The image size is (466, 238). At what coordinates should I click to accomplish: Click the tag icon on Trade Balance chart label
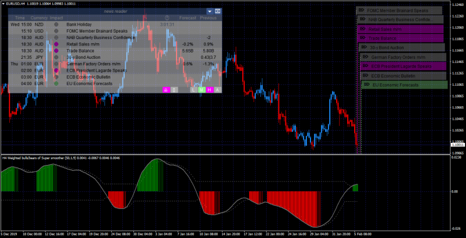[362, 38]
